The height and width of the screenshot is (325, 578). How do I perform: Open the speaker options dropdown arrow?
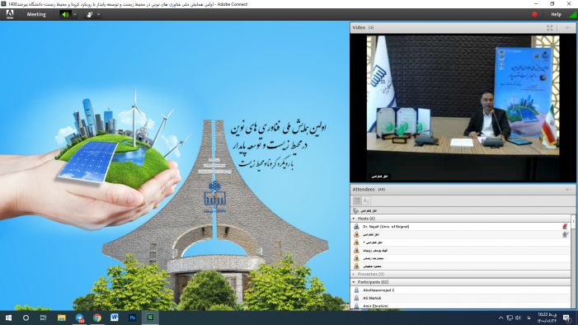74,14
